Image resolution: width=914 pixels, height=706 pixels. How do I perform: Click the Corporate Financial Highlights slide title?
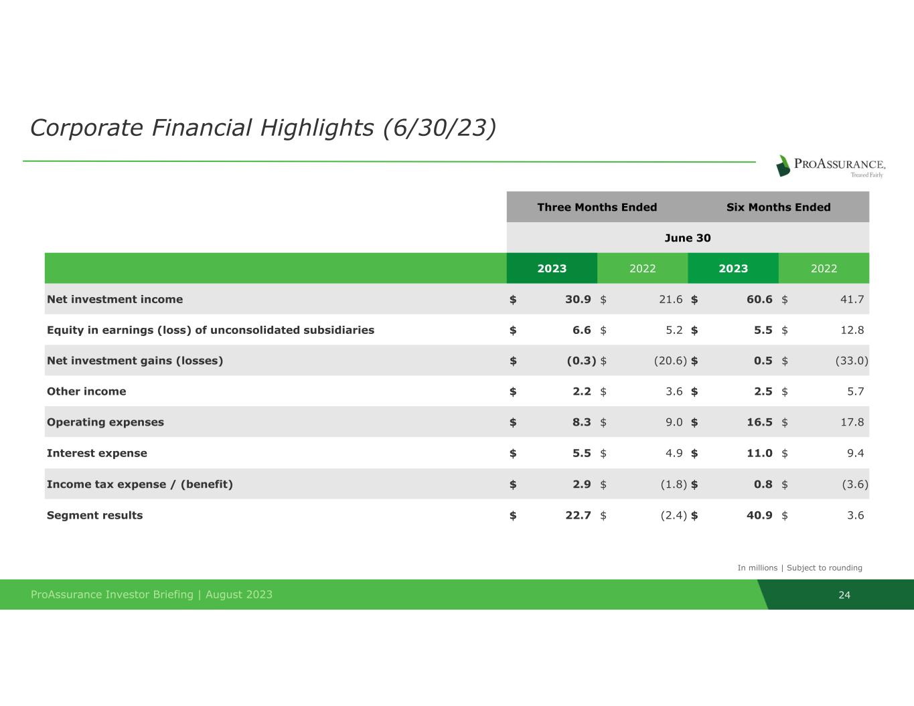tap(262, 127)
